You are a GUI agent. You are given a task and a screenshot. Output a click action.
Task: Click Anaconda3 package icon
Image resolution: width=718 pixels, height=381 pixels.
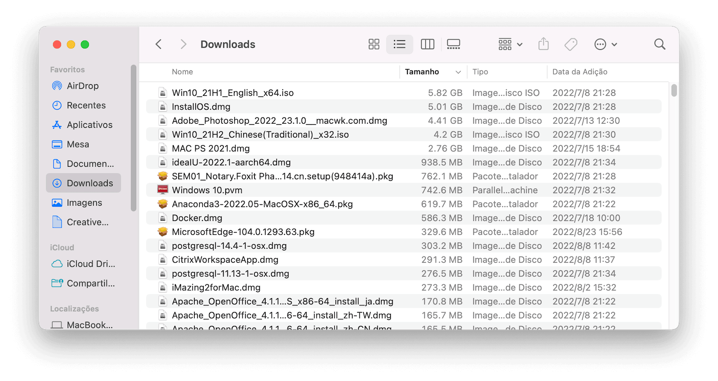click(162, 204)
